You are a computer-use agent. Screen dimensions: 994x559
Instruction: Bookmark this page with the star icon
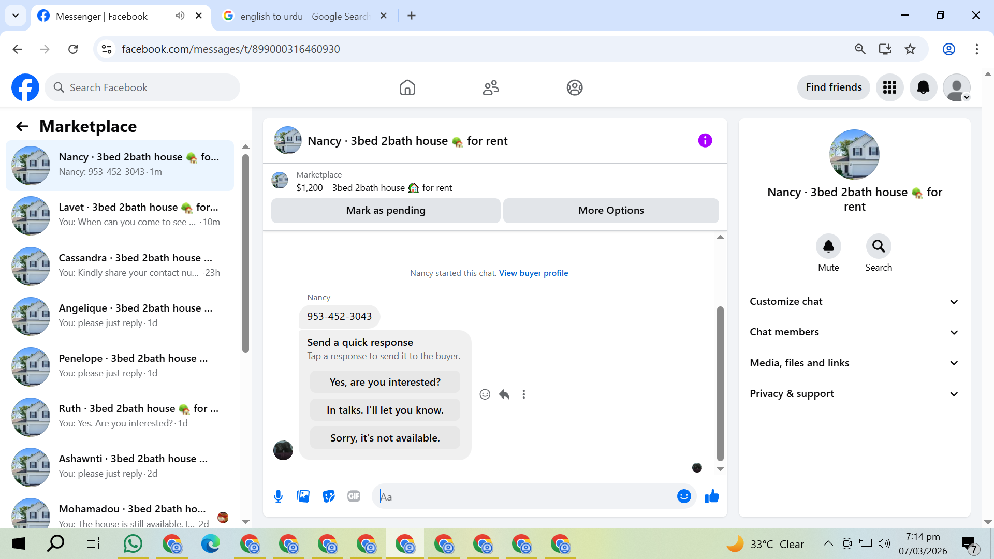pos(910,49)
